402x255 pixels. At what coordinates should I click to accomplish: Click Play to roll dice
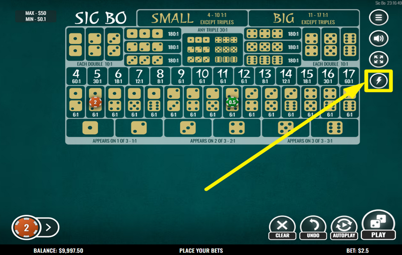(x=378, y=225)
